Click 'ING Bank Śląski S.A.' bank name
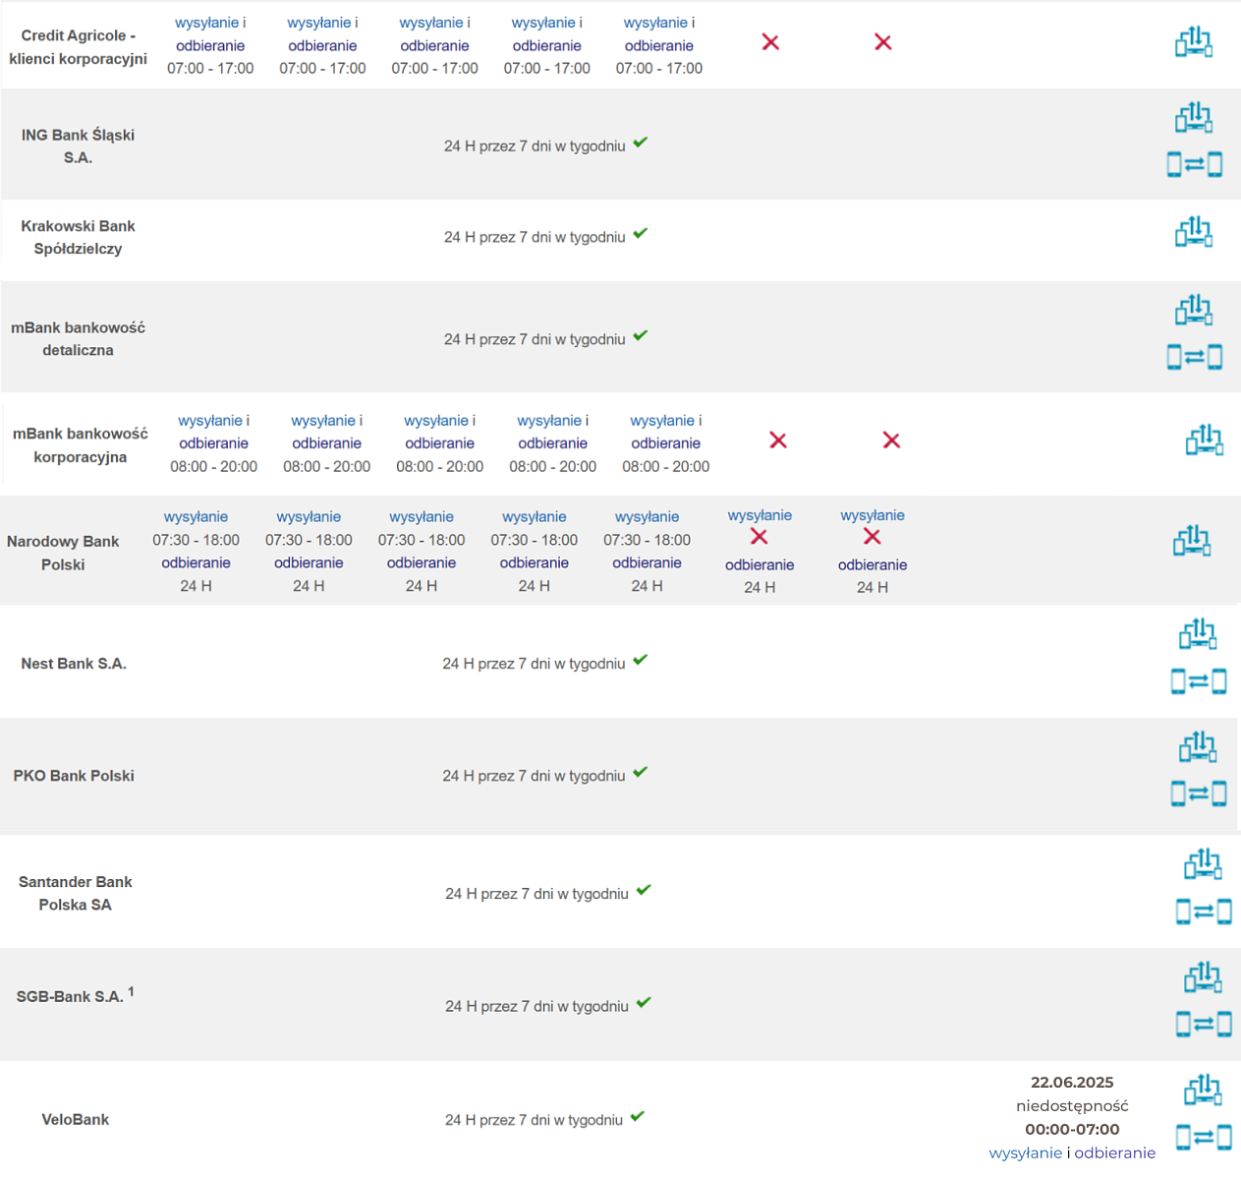Image resolution: width=1241 pixels, height=1180 pixels. 78,147
